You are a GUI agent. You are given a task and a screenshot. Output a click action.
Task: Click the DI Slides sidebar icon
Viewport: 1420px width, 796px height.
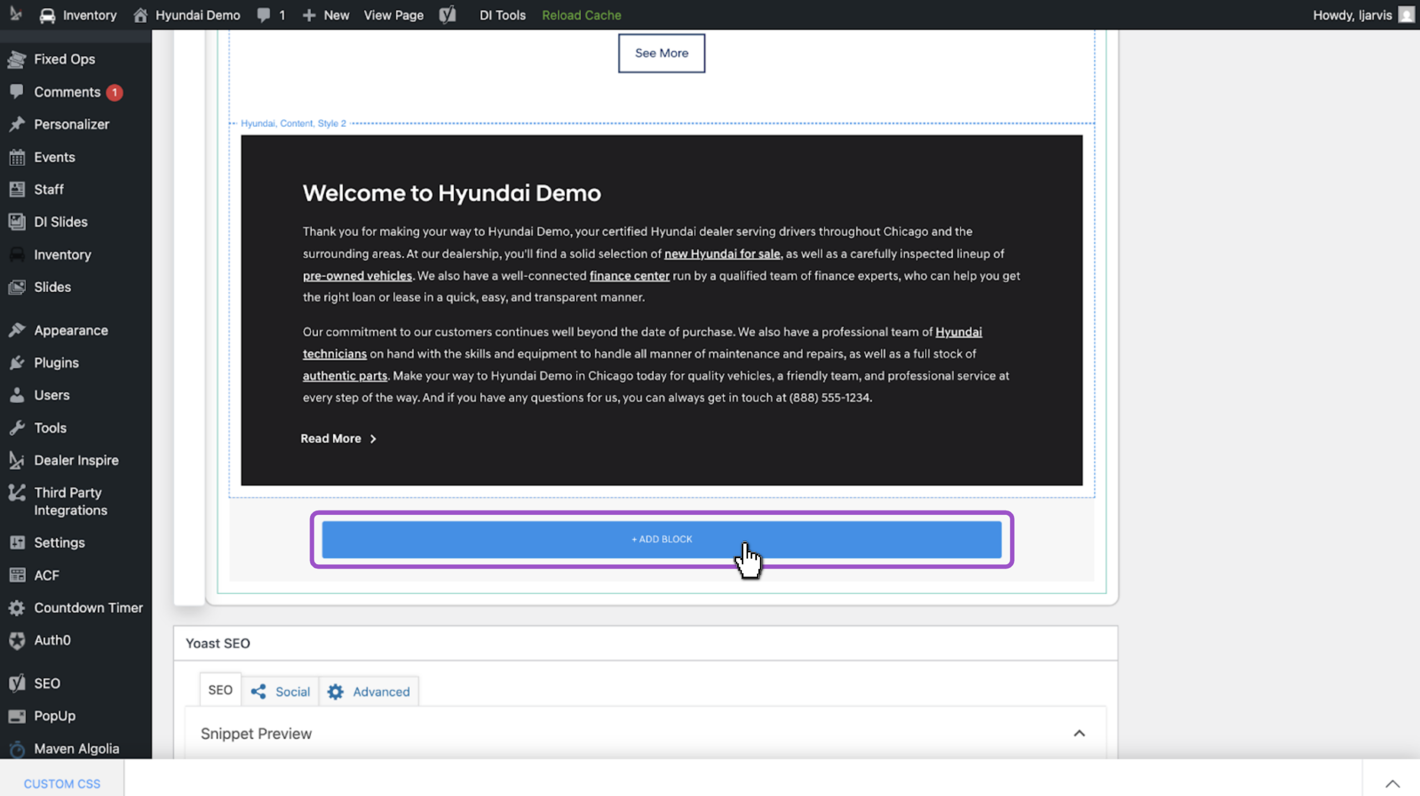coord(17,222)
